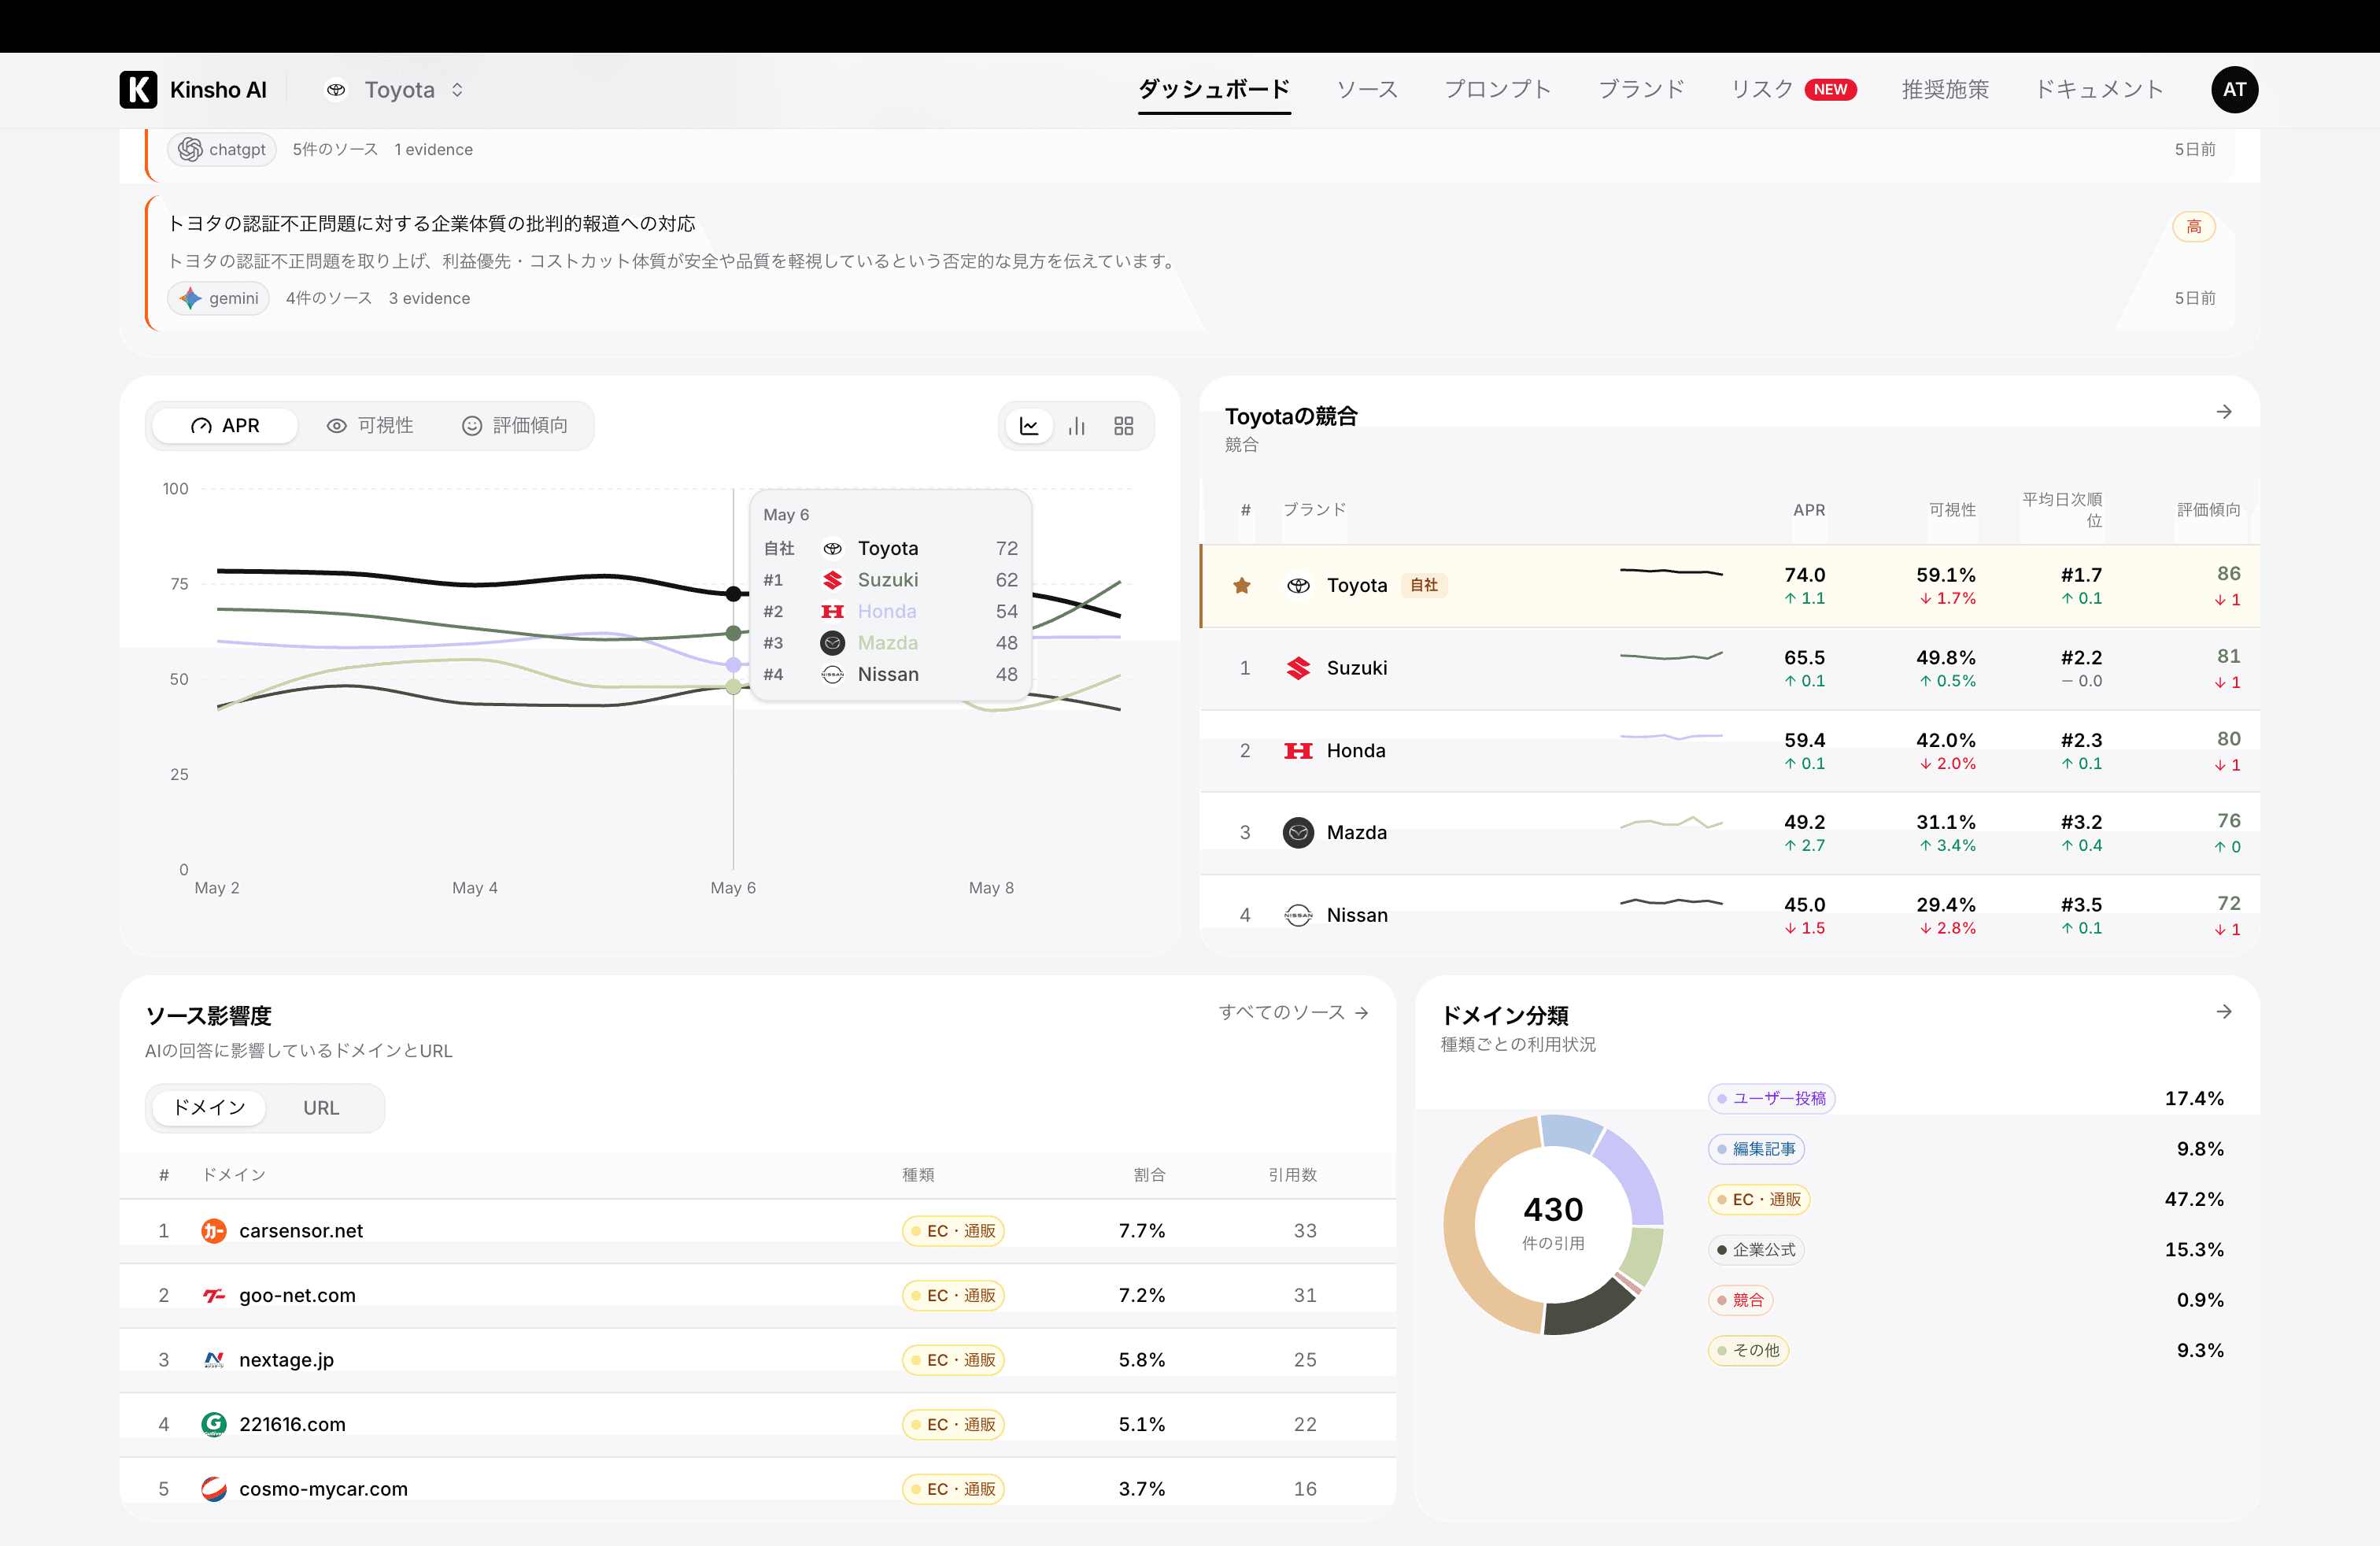The image size is (2380, 1546).
Task: Open the ブランド nav tab
Action: [1641, 90]
